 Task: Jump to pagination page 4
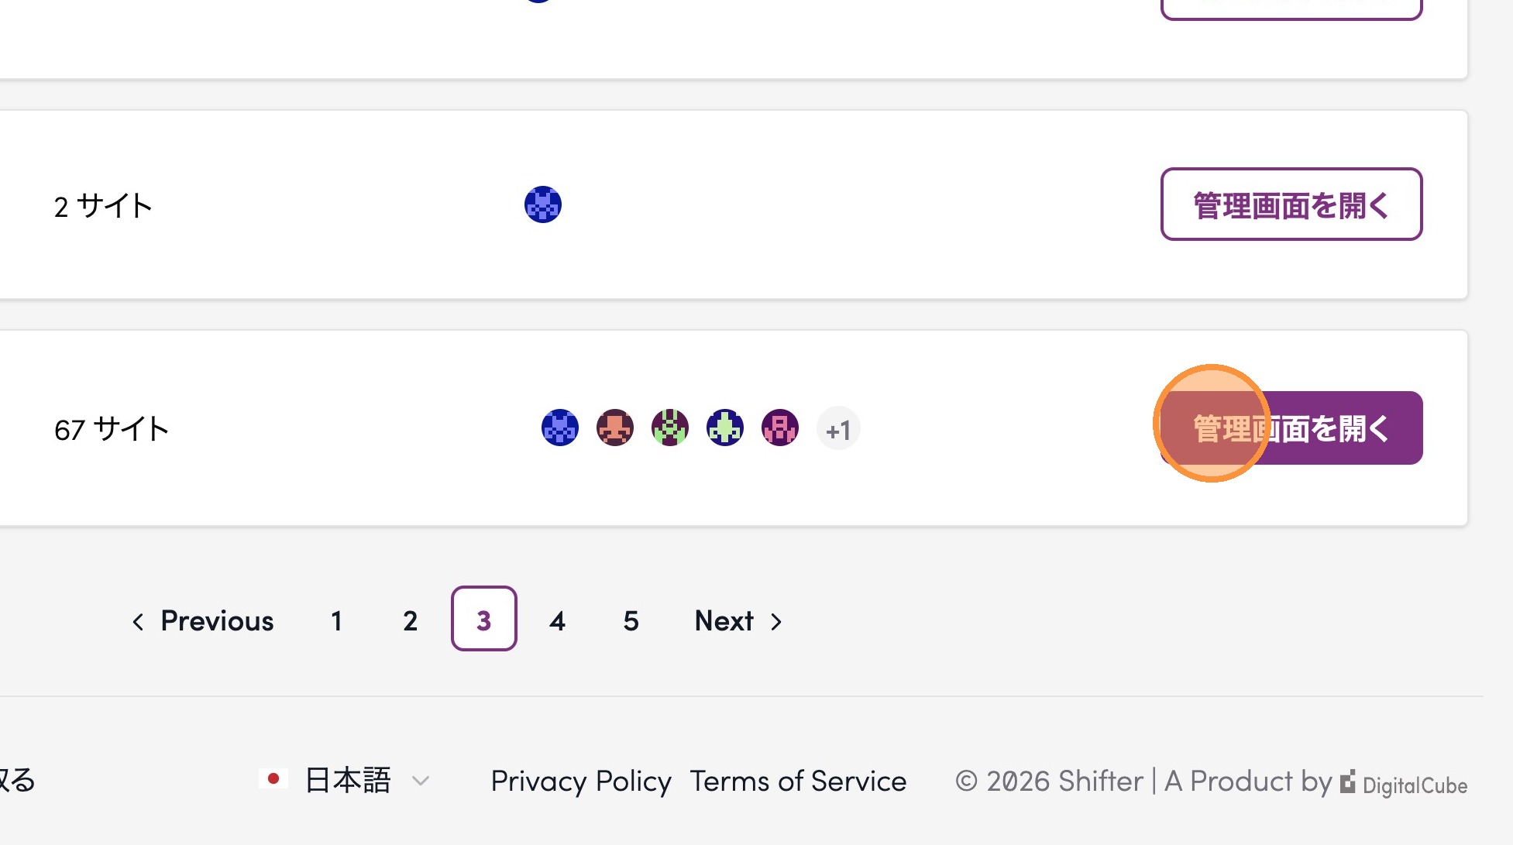[558, 620]
